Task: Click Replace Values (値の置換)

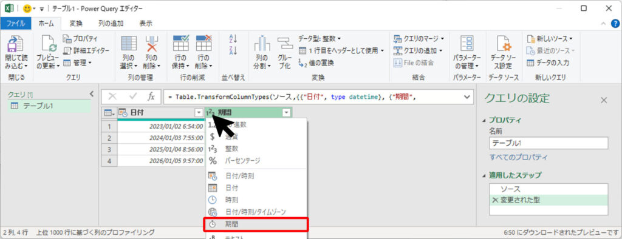Action: click(316, 62)
